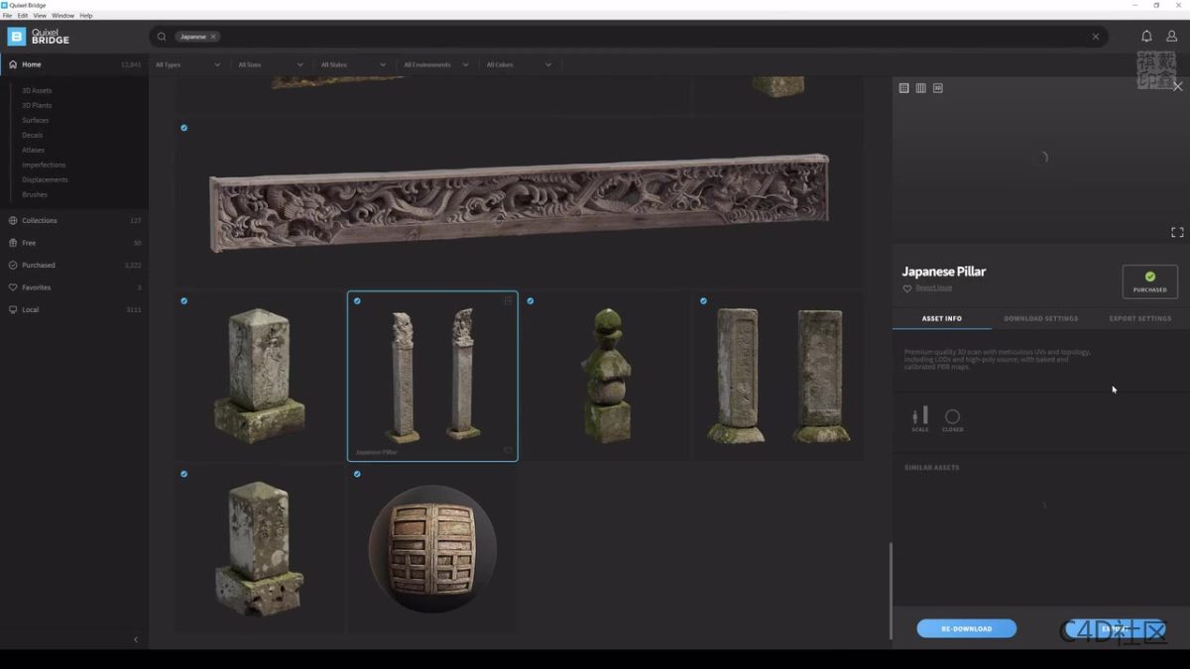This screenshot has width=1190, height=669.
Task: Click the notifications bell icon
Action: point(1146,37)
